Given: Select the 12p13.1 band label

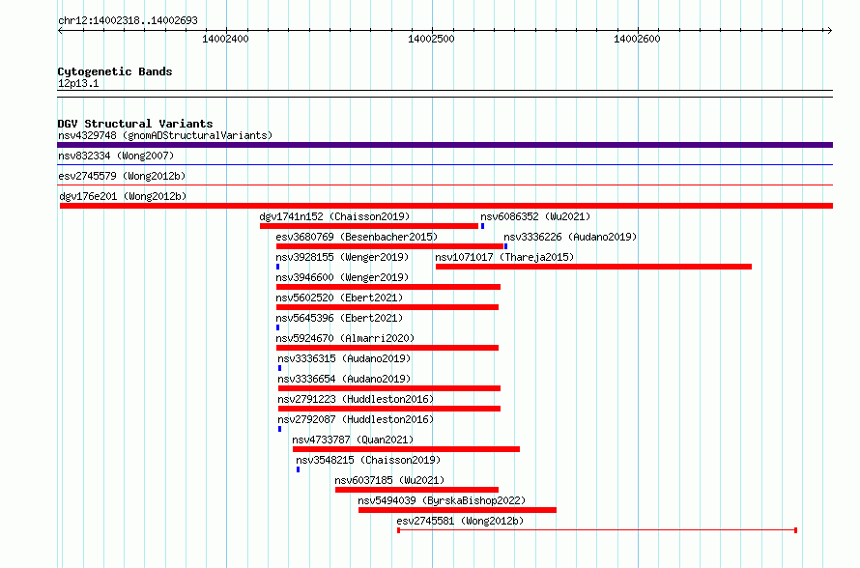Looking at the screenshot, I should pos(78,83).
